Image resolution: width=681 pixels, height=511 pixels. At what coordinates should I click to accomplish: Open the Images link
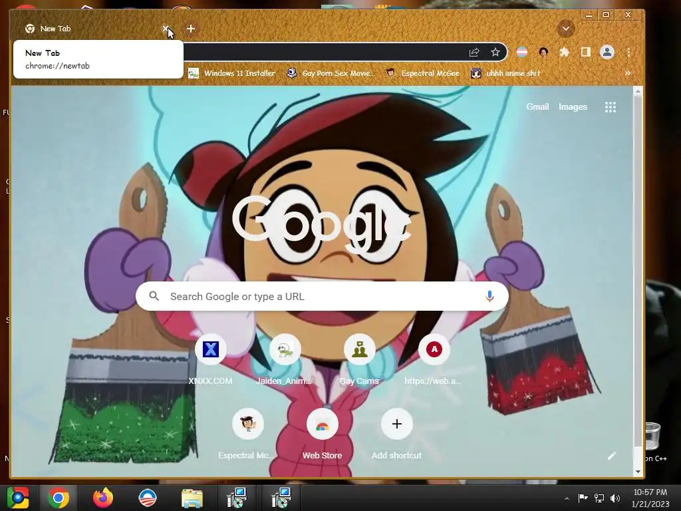click(573, 107)
